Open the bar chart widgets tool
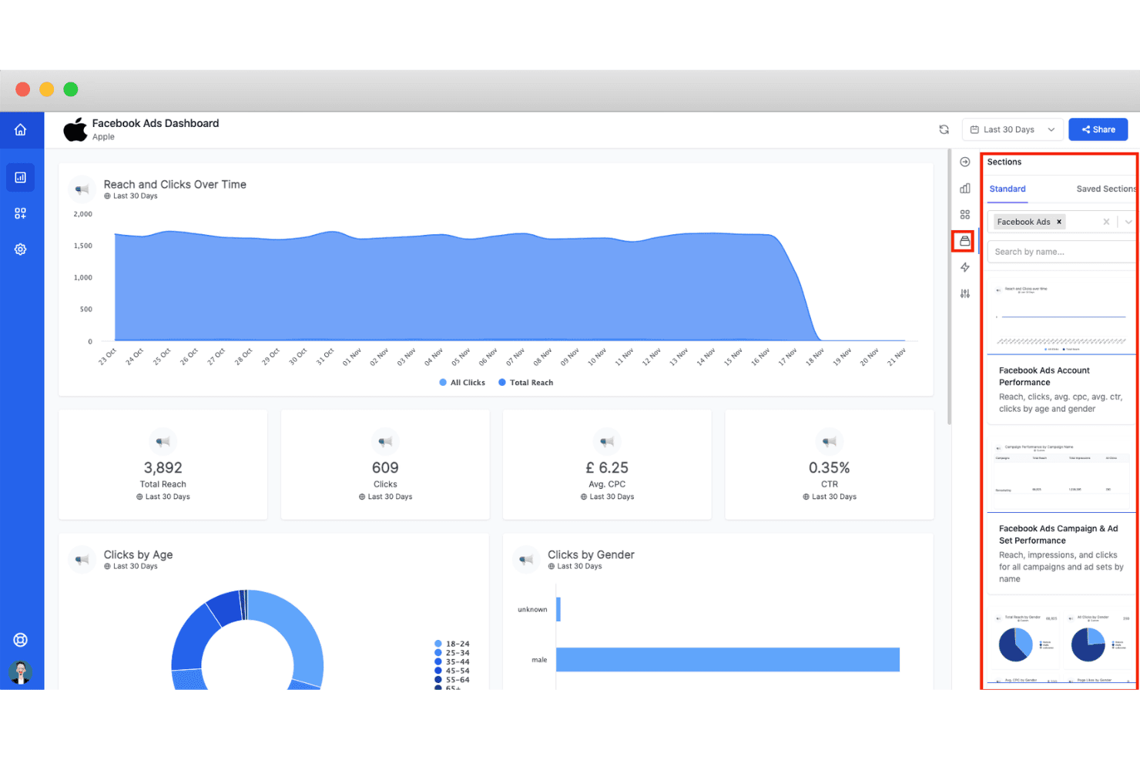1140x760 pixels. (x=965, y=188)
